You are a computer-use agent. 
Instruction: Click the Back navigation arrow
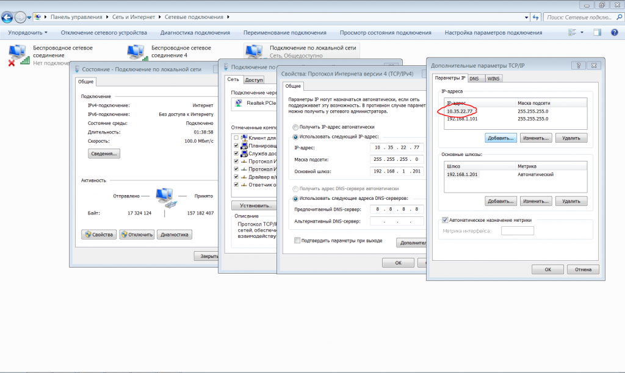(x=8, y=17)
